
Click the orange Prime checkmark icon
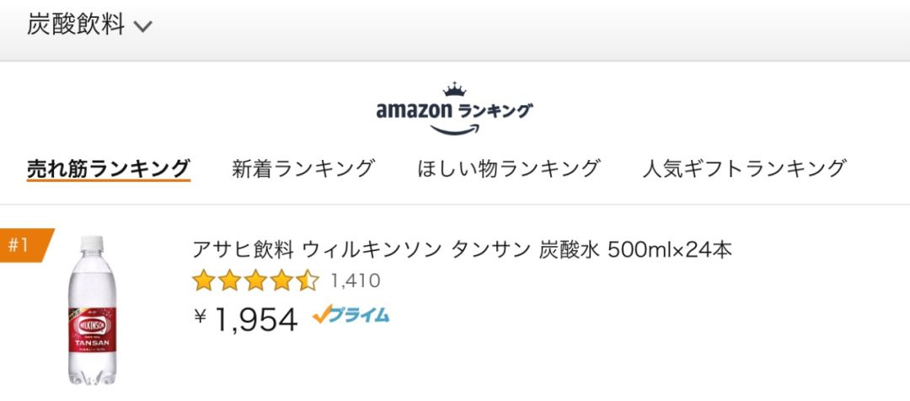(x=321, y=315)
